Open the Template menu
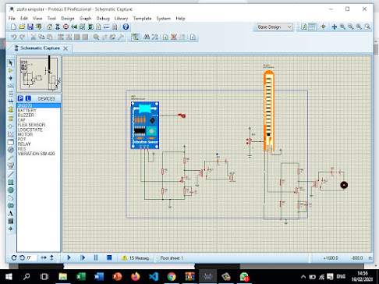The image size is (379, 284). pyautogui.click(x=142, y=19)
